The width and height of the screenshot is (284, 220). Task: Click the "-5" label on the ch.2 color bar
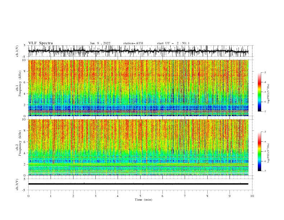point(264,151)
